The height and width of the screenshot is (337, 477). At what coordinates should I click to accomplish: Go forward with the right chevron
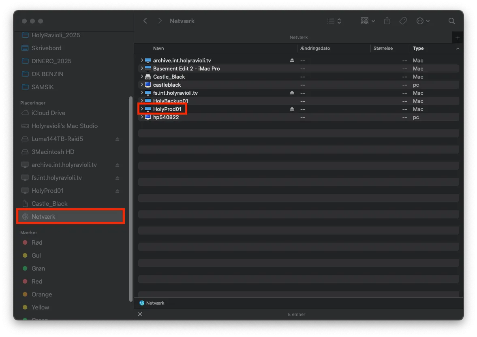(160, 21)
